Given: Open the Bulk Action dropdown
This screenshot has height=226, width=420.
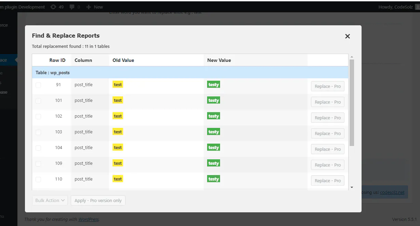Looking at the screenshot, I should click(x=50, y=200).
